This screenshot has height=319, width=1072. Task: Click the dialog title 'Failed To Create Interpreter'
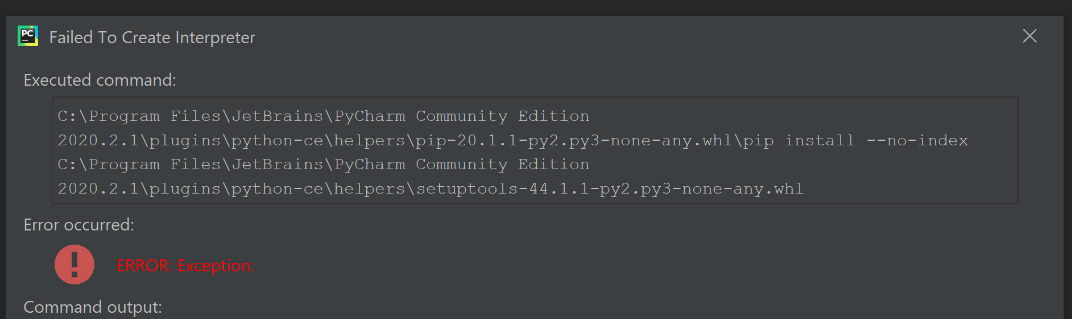[x=152, y=37]
